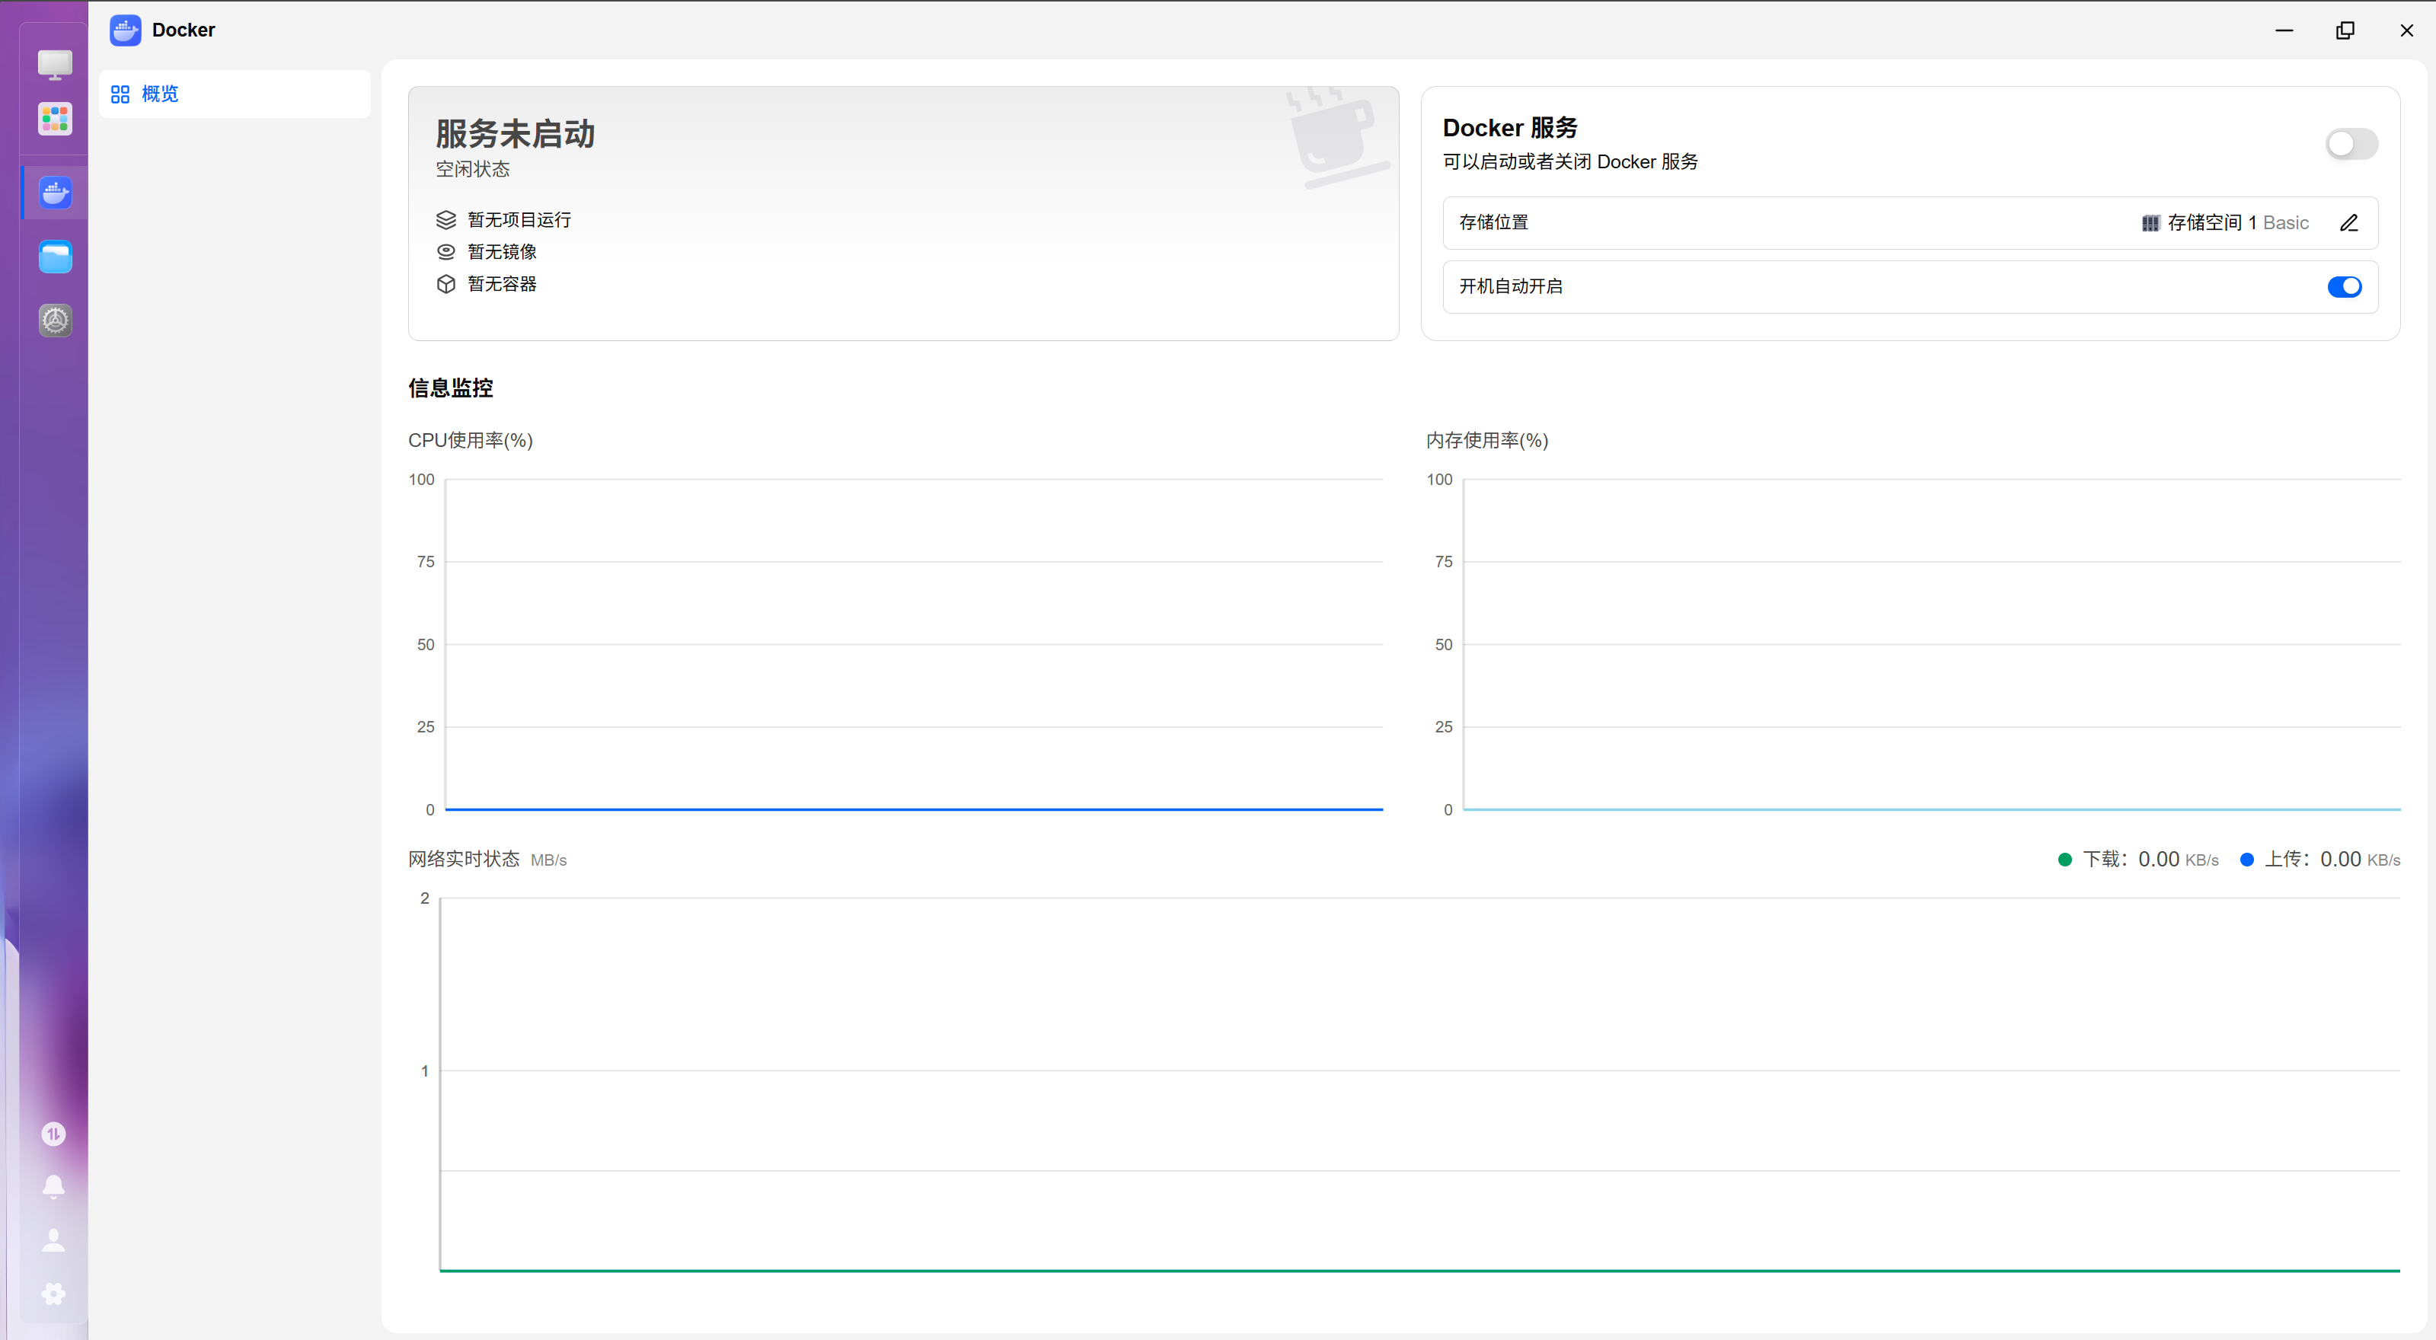Open the notification bell icon
The image size is (2436, 1340).
[54, 1187]
